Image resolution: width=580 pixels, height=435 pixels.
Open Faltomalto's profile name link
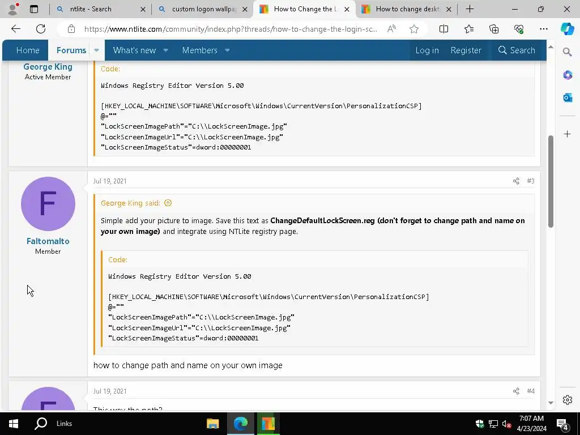point(48,241)
